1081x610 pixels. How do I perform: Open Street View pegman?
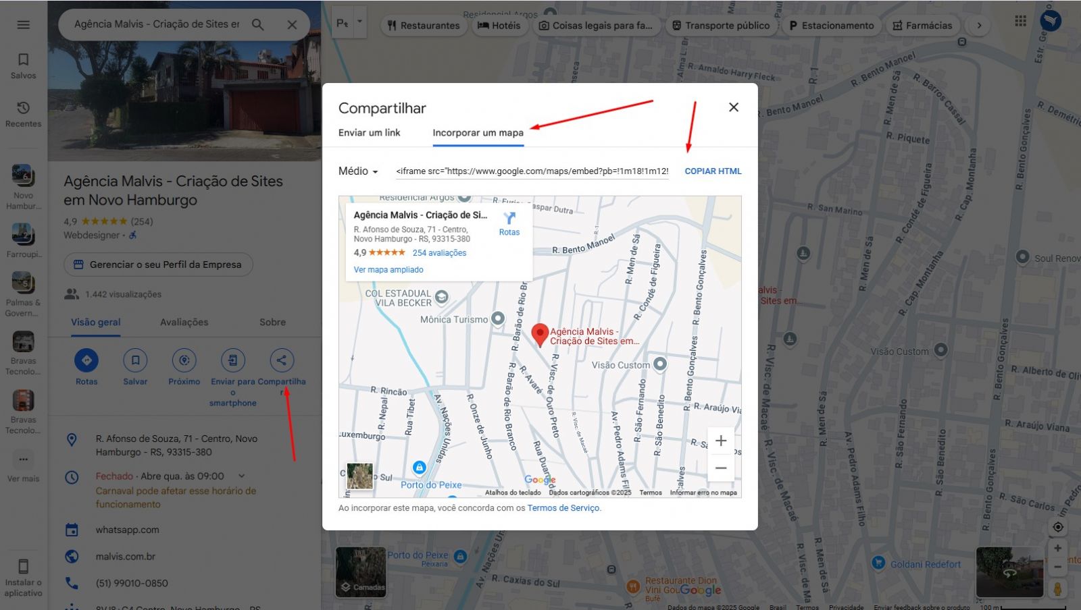pyautogui.click(x=1057, y=588)
